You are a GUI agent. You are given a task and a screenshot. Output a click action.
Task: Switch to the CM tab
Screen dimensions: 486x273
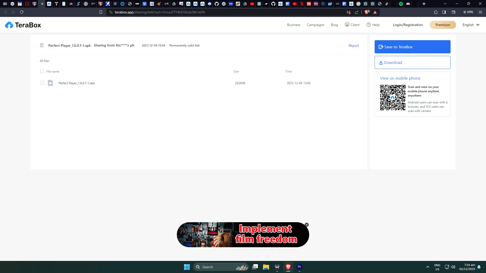click(x=137, y=4)
